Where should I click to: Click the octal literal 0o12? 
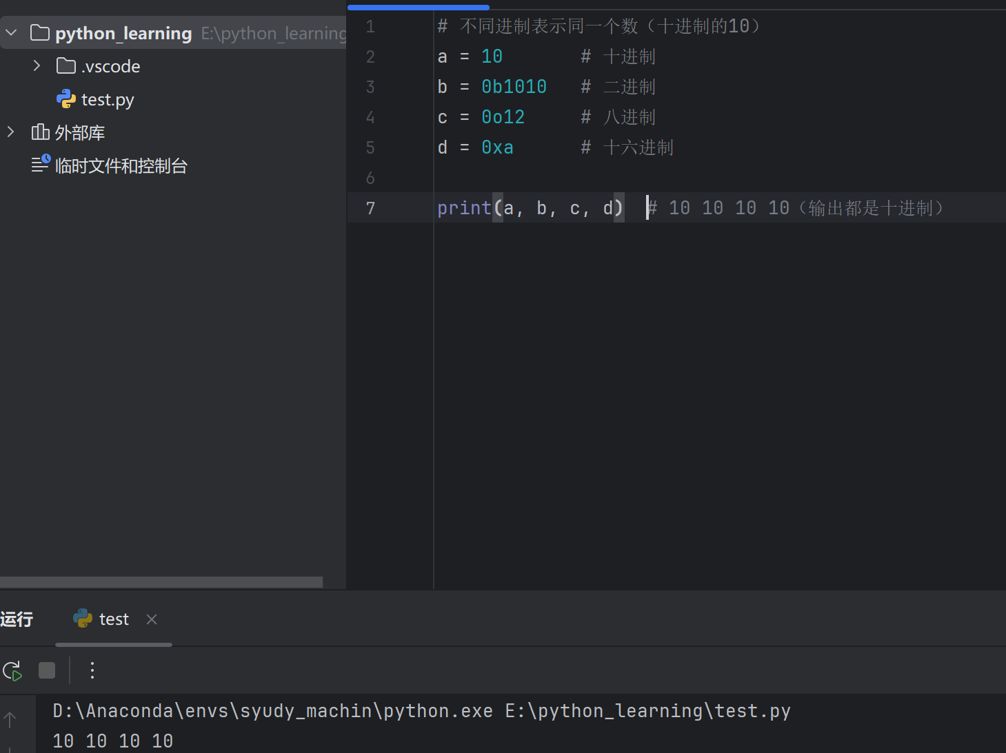click(x=503, y=117)
